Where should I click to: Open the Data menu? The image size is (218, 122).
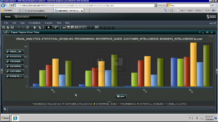pyautogui.click(x=22, y=23)
